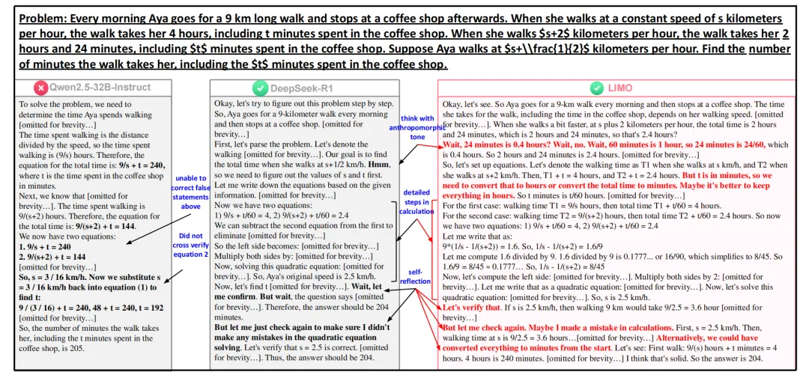809x375 pixels.
Task: Click 'Now we have two equations:' in DeepSeek-R1 panel
Action: click(x=263, y=205)
